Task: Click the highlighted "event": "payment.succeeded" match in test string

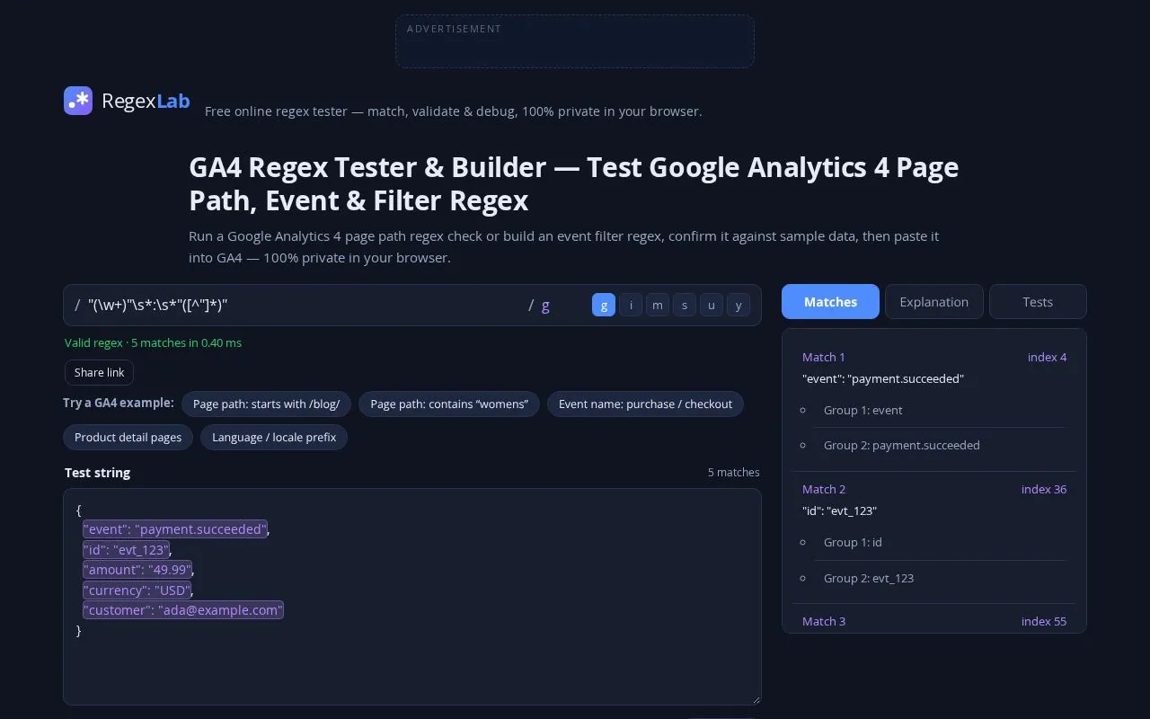Action: [x=175, y=529]
